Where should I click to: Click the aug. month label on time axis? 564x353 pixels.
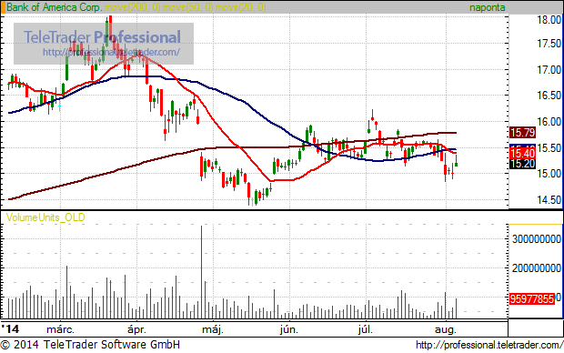coord(446,329)
